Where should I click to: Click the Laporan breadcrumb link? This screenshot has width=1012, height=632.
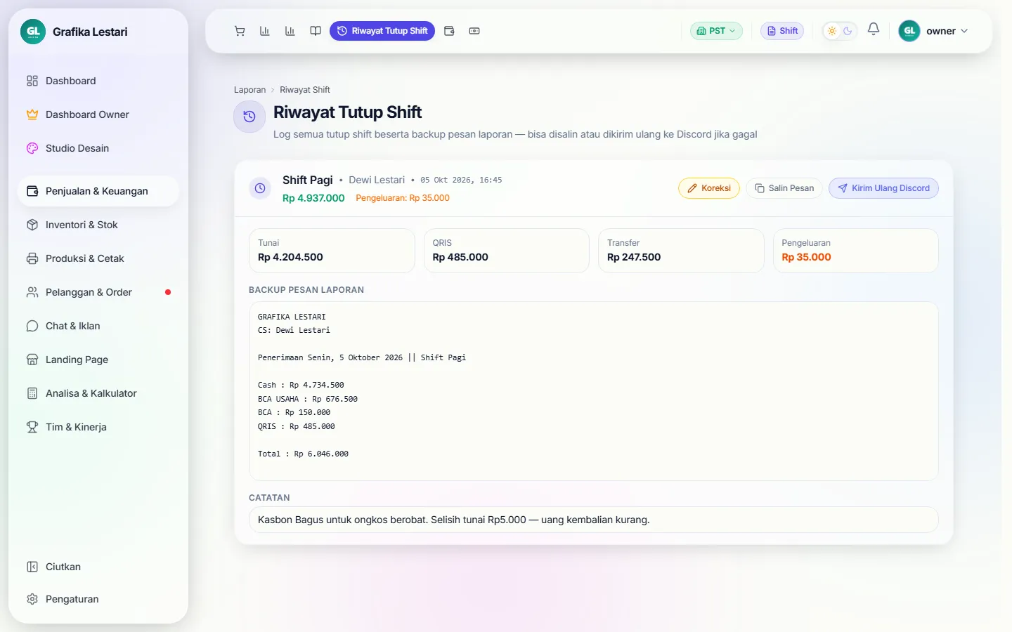click(249, 90)
